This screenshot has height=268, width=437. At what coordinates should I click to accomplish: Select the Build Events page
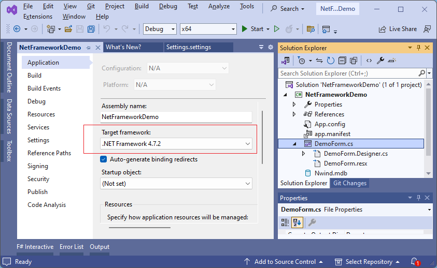pos(44,88)
